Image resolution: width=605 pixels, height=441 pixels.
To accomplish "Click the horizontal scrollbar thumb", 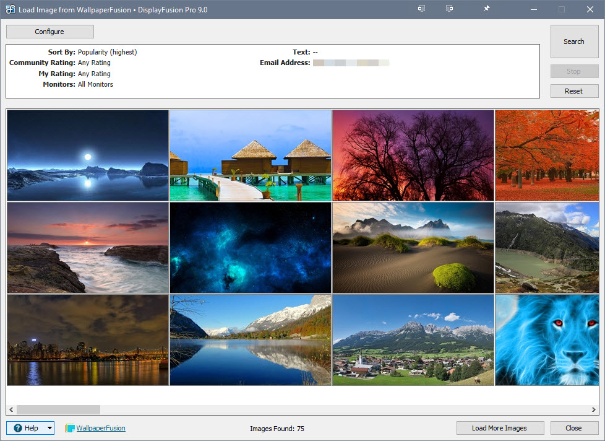I will point(59,409).
